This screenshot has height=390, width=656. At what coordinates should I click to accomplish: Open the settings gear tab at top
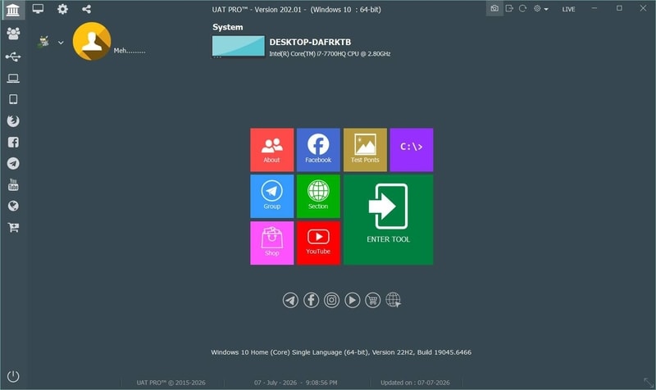tap(62, 9)
